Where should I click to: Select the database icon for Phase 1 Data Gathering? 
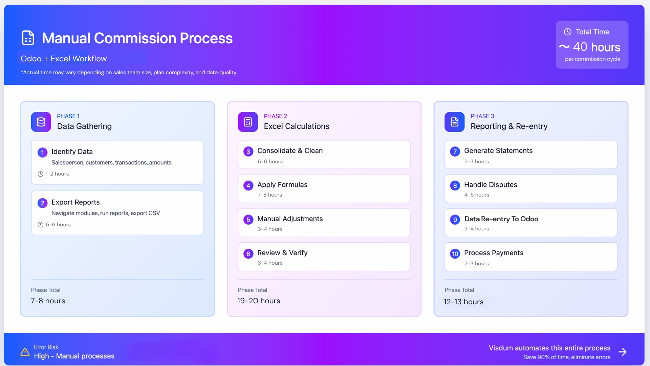click(x=41, y=122)
